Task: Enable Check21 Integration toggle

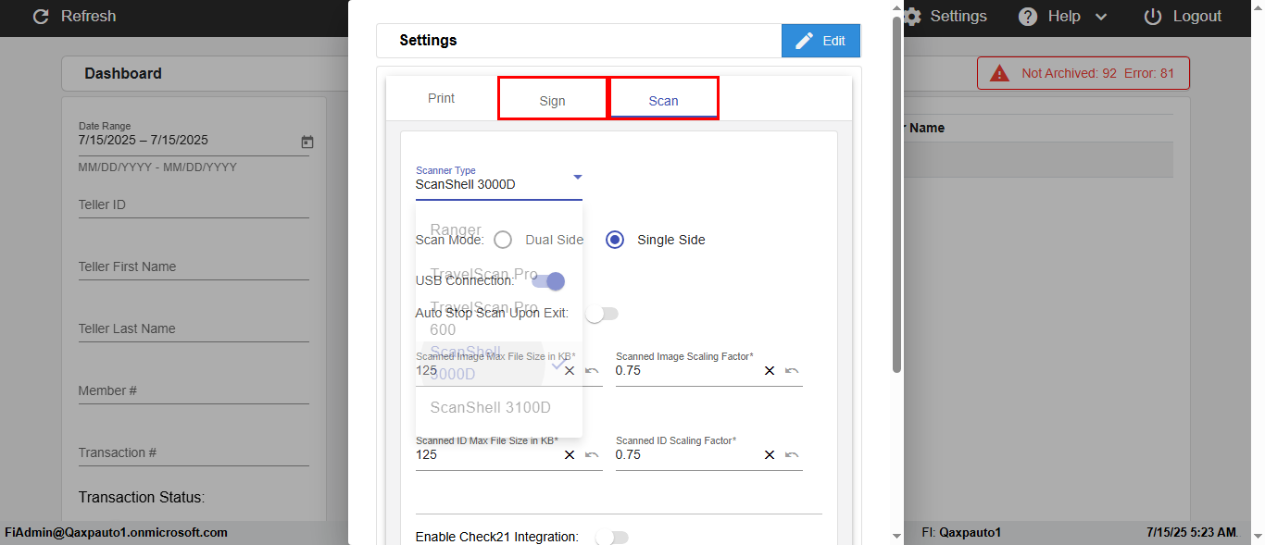Action: pyautogui.click(x=612, y=537)
